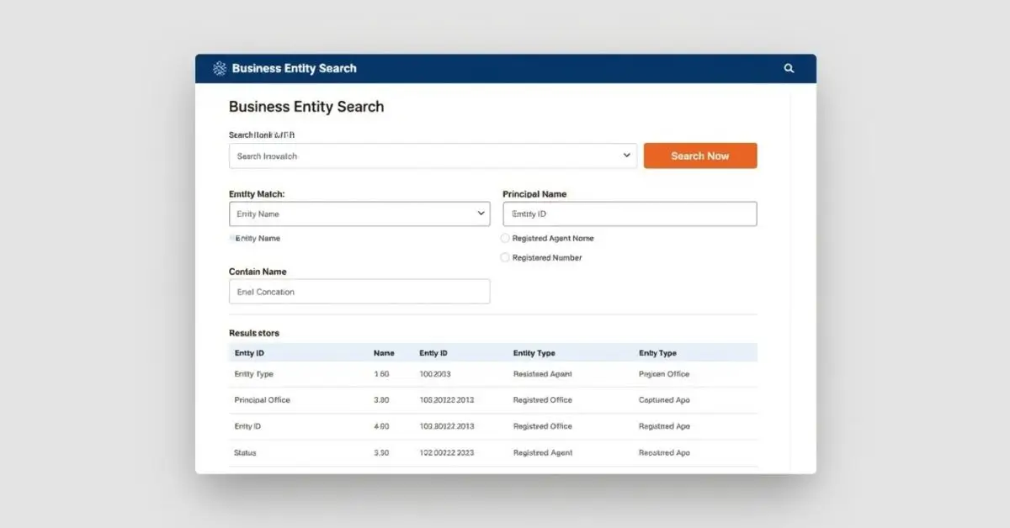The height and width of the screenshot is (528, 1010).
Task: Click the 102 00222 2023 ID cell
Action: (x=447, y=453)
